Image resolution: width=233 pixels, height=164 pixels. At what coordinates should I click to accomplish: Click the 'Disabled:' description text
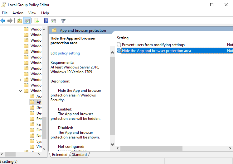[x=66, y=128]
